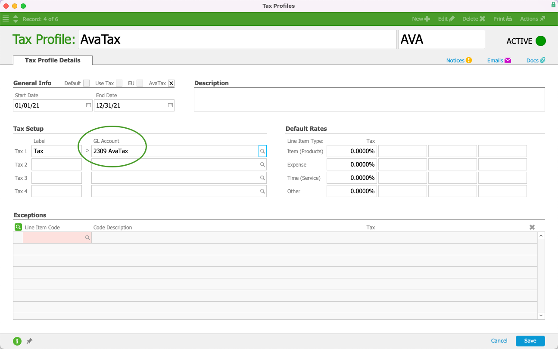Image resolution: width=558 pixels, height=349 pixels.
Task: Click Other default tax rate field
Action: pyautogui.click(x=351, y=191)
